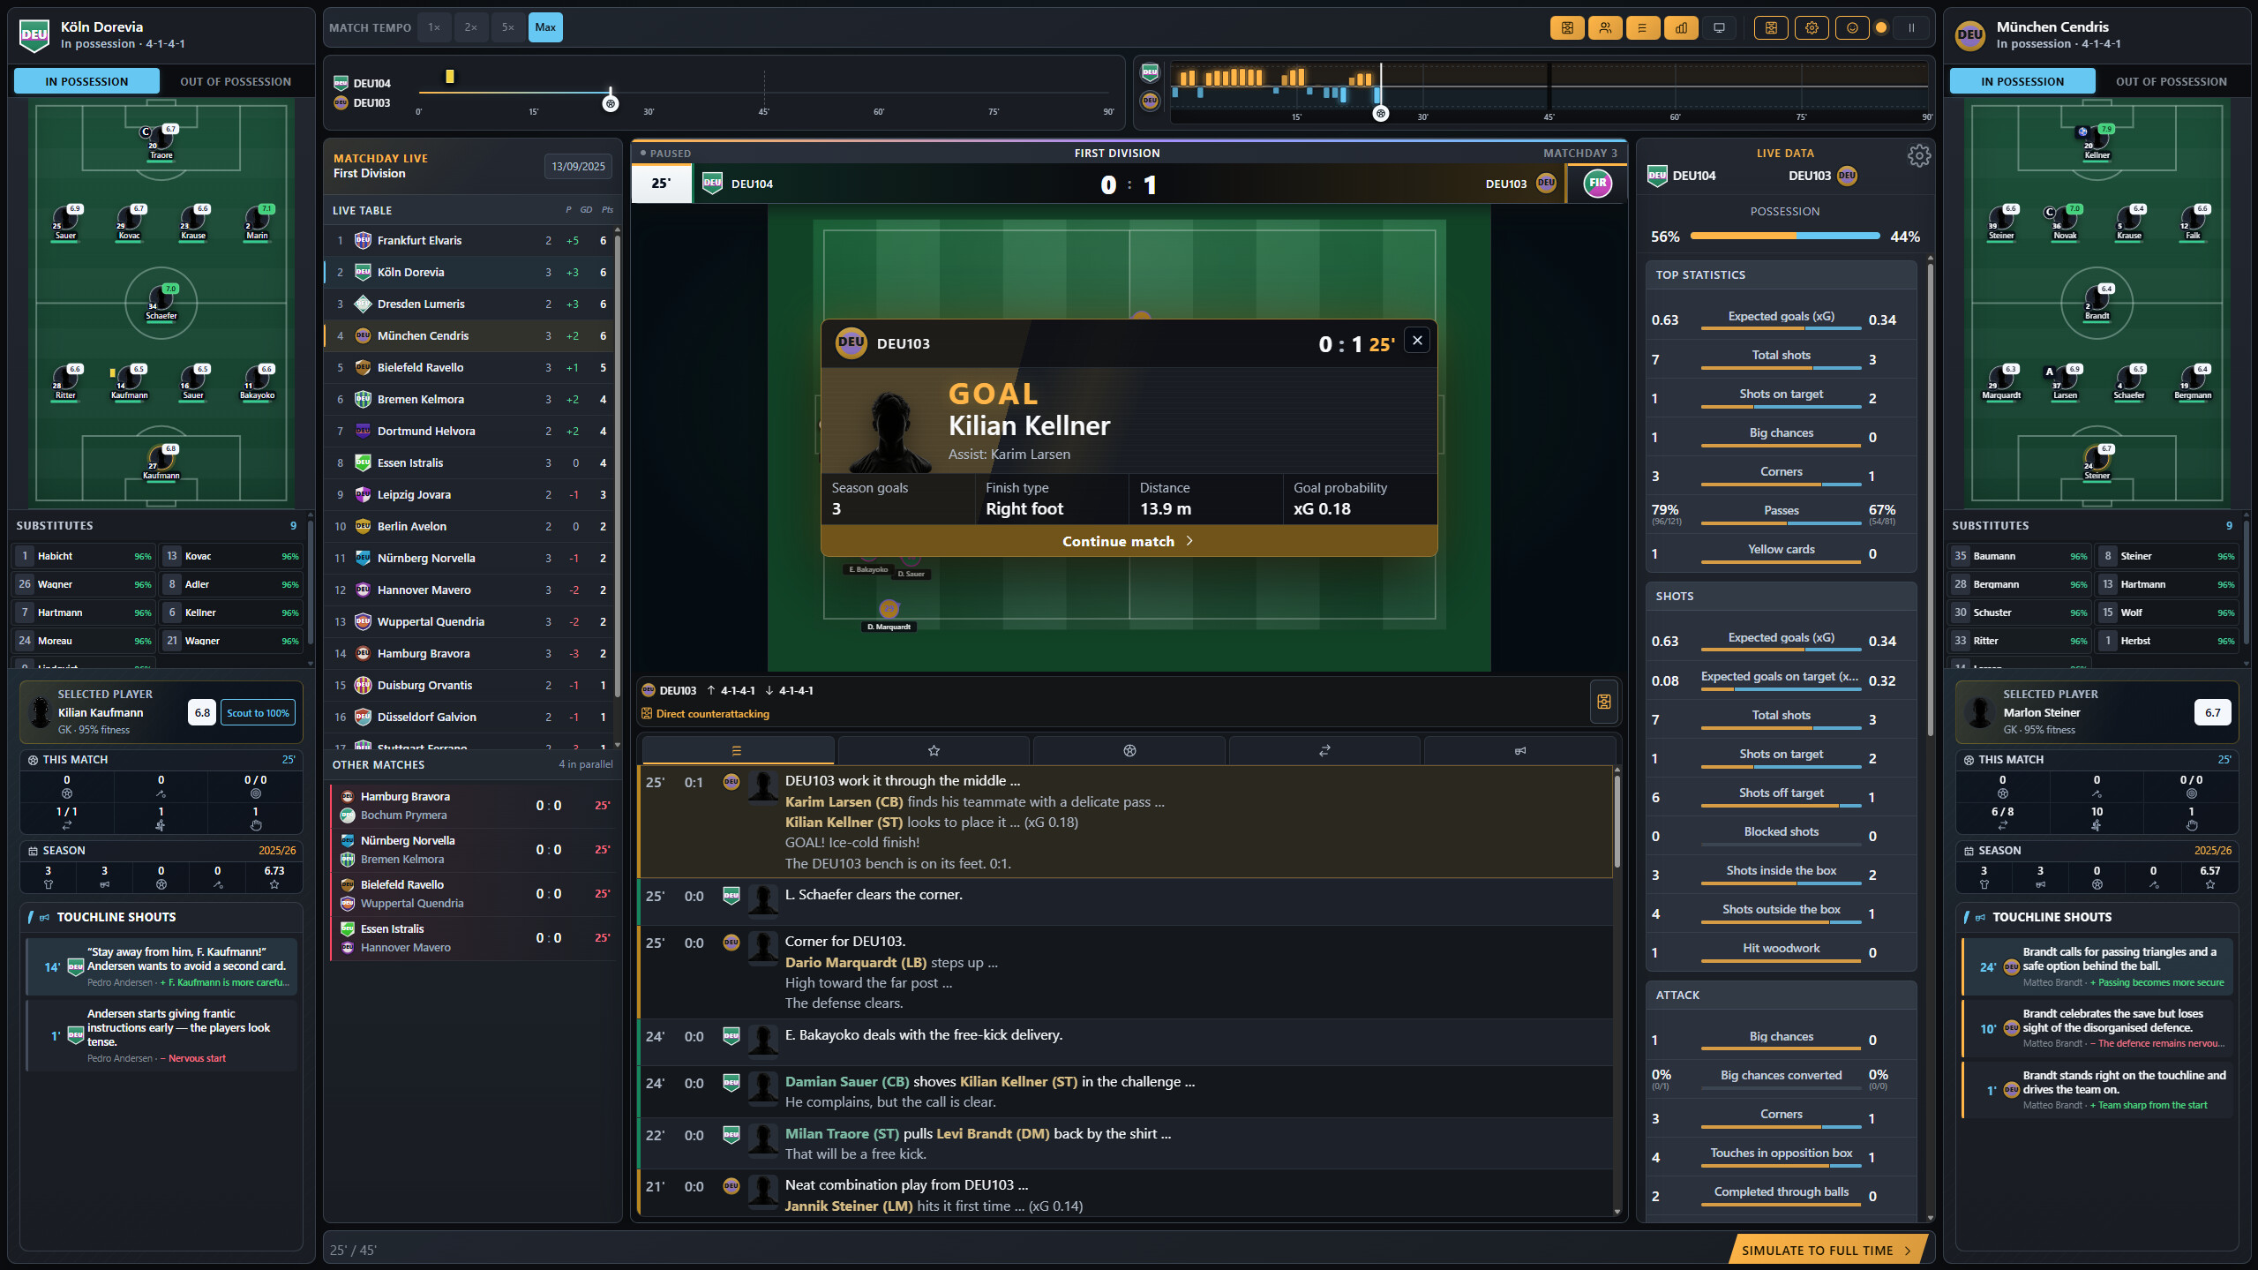
Task: Open match settings gear in top toolbar
Action: 1812,28
